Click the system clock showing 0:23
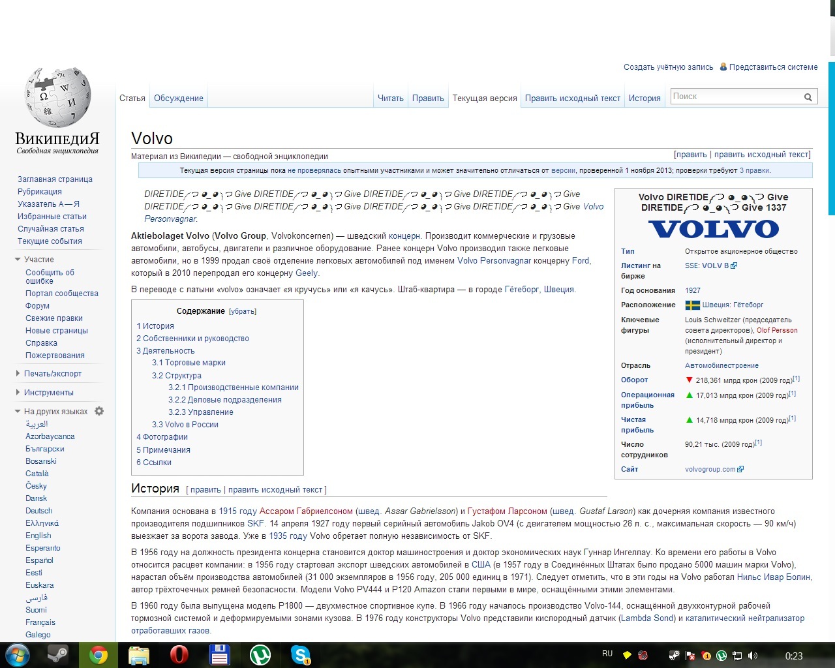The height and width of the screenshot is (668, 835). pos(794,656)
